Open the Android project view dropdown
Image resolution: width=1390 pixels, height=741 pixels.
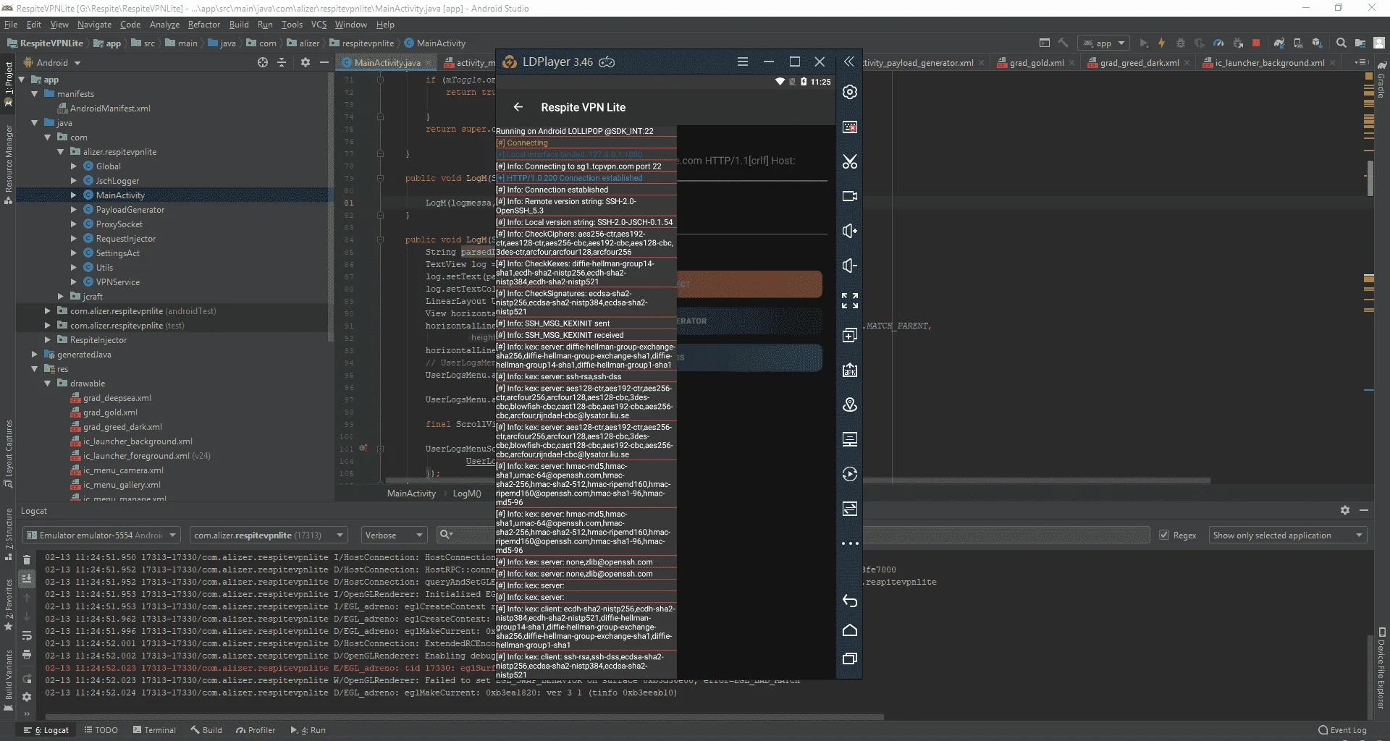coord(53,63)
